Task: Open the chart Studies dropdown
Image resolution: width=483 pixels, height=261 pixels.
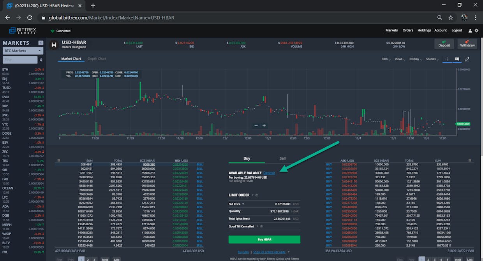Action: [432, 59]
